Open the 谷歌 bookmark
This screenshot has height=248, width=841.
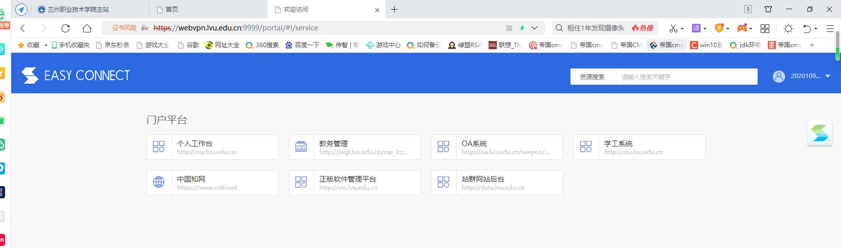pos(189,45)
